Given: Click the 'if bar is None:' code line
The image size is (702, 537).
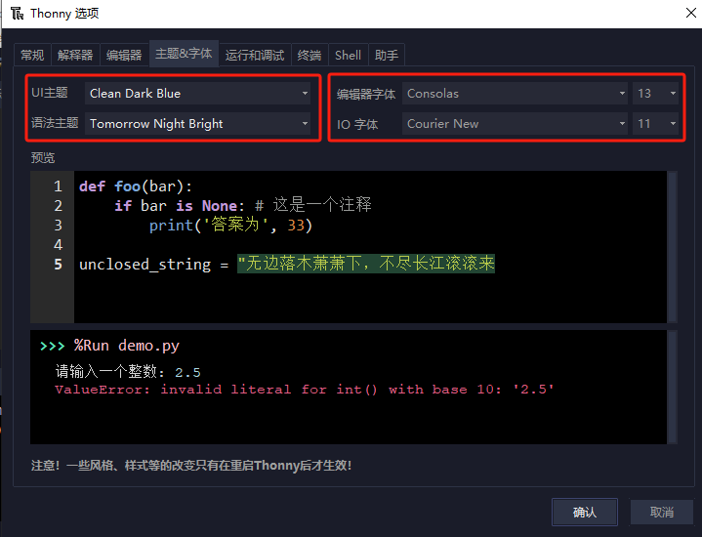Looking at the screenshot, I should (180, 206).
